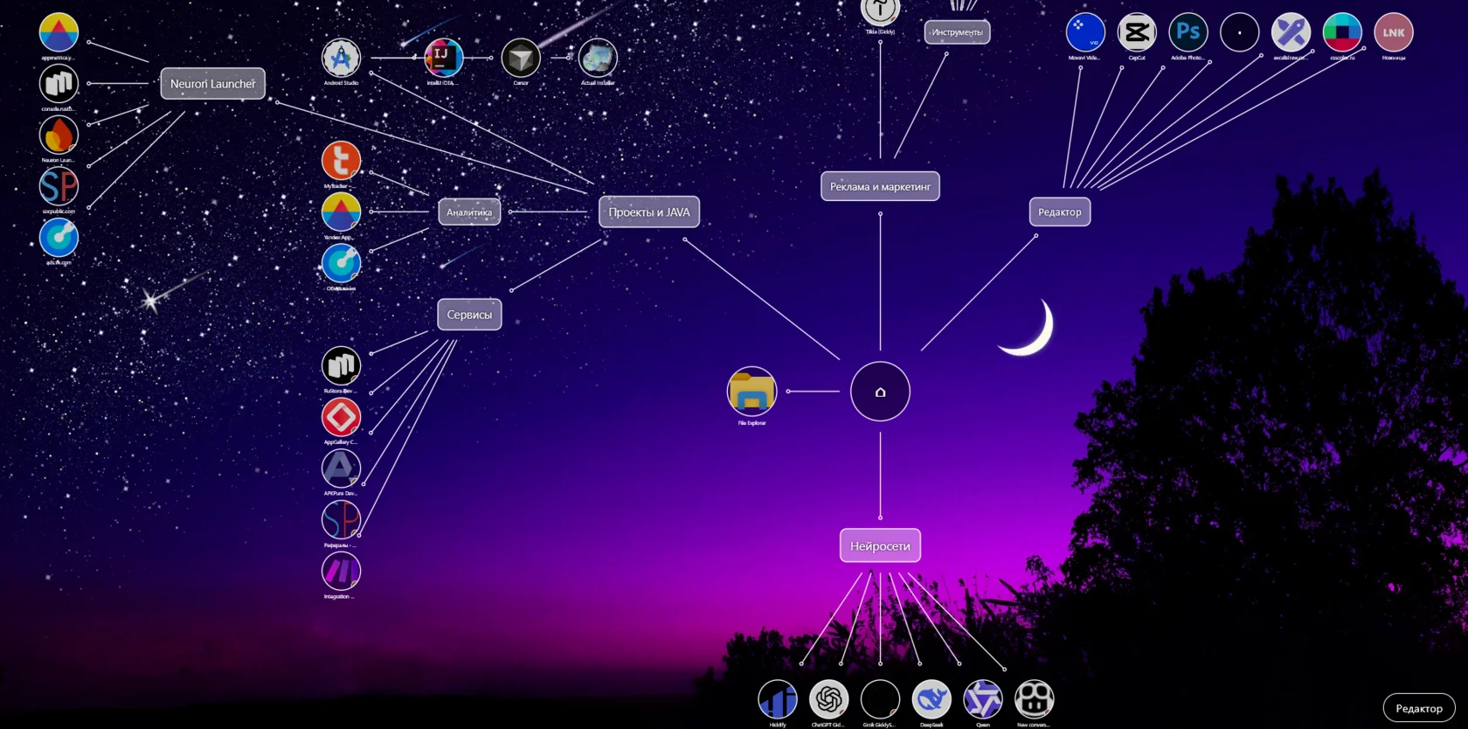Select the Проекты и JAVA node
1468x729 pixels.
coord(649,212)
